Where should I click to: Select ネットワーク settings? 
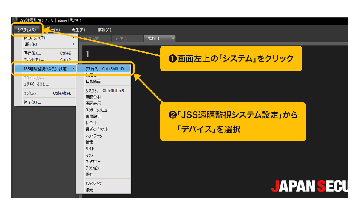click(x=104, y=136)
